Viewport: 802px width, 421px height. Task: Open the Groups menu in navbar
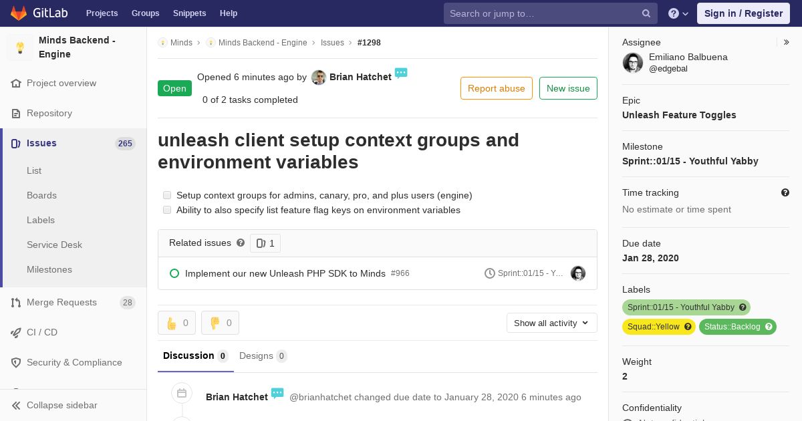coord(146,13)
